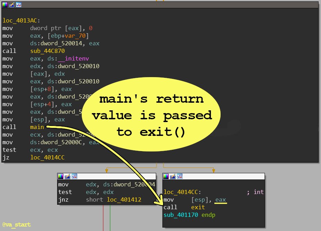Click group nodes icon of loc_4013AC node
Viewport: 321px width, 231px height.
click(x=19, y=5)
